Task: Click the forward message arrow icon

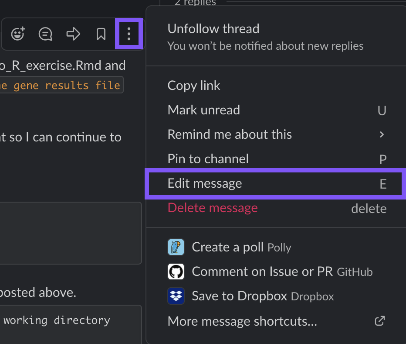Action: click(73, 34)
